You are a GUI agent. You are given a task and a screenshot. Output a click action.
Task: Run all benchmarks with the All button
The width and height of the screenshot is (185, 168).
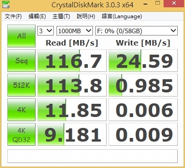(21, 36)
